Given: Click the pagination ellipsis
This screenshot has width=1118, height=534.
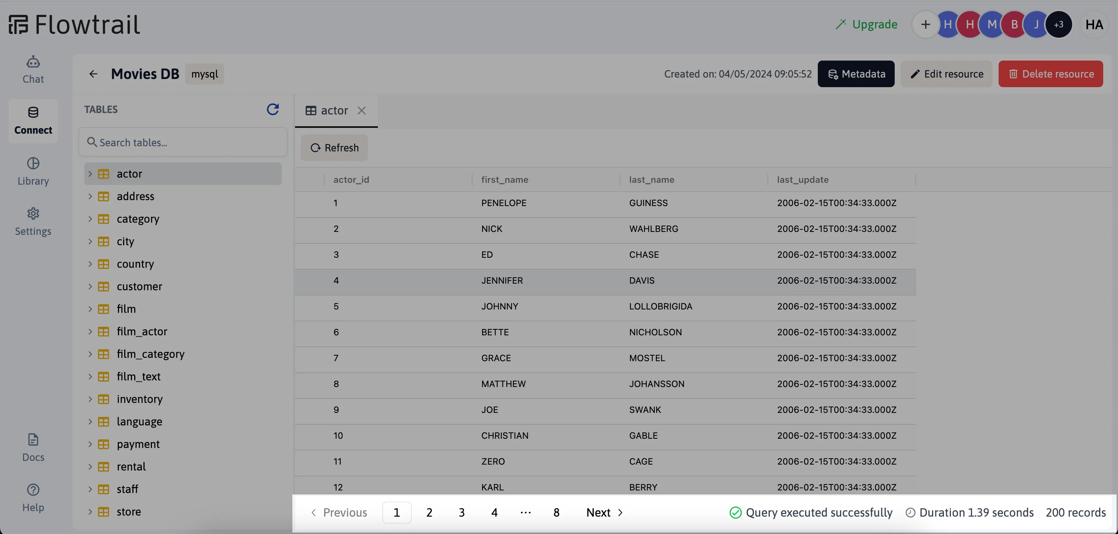Looking at the screenshot, I should click(x=526, y=512).
